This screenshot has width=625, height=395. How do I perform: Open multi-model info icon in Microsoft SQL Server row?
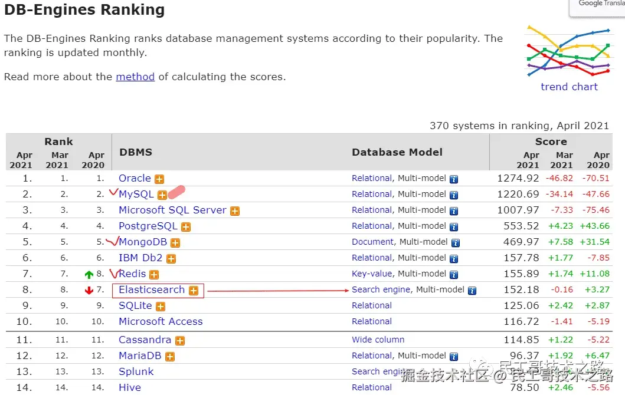[x=454, y=211]
